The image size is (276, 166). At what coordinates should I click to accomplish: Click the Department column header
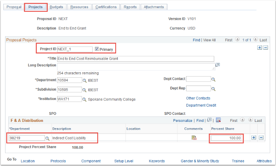click(20, 129)
